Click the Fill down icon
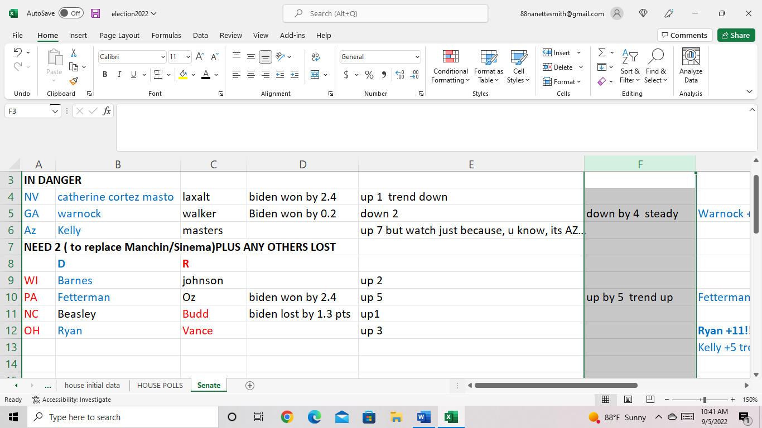The image size is (762, 428). [602, 67]
